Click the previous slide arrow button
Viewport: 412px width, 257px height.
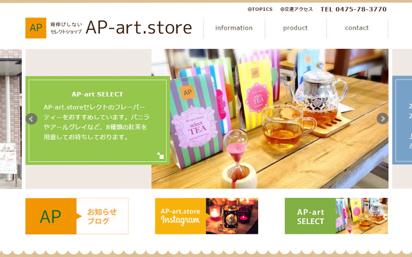click(x=31, y=119)
